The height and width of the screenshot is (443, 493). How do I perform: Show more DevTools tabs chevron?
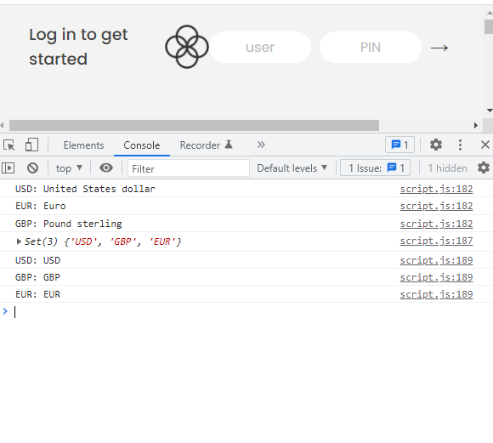point(261,145)
